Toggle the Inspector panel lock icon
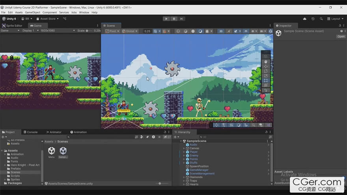The image size is (347, 195). click(340, 26)
